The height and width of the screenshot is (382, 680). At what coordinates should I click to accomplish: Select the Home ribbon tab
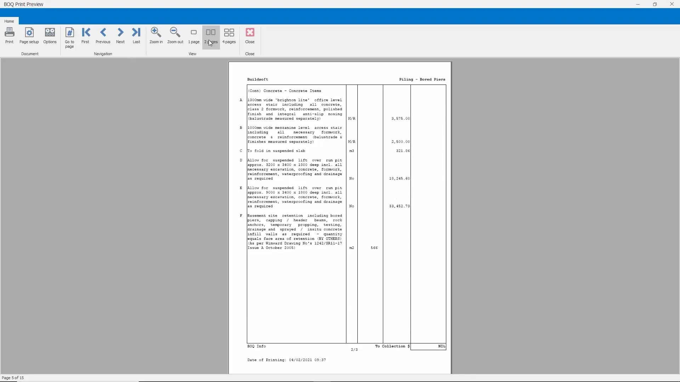[9, 21]
